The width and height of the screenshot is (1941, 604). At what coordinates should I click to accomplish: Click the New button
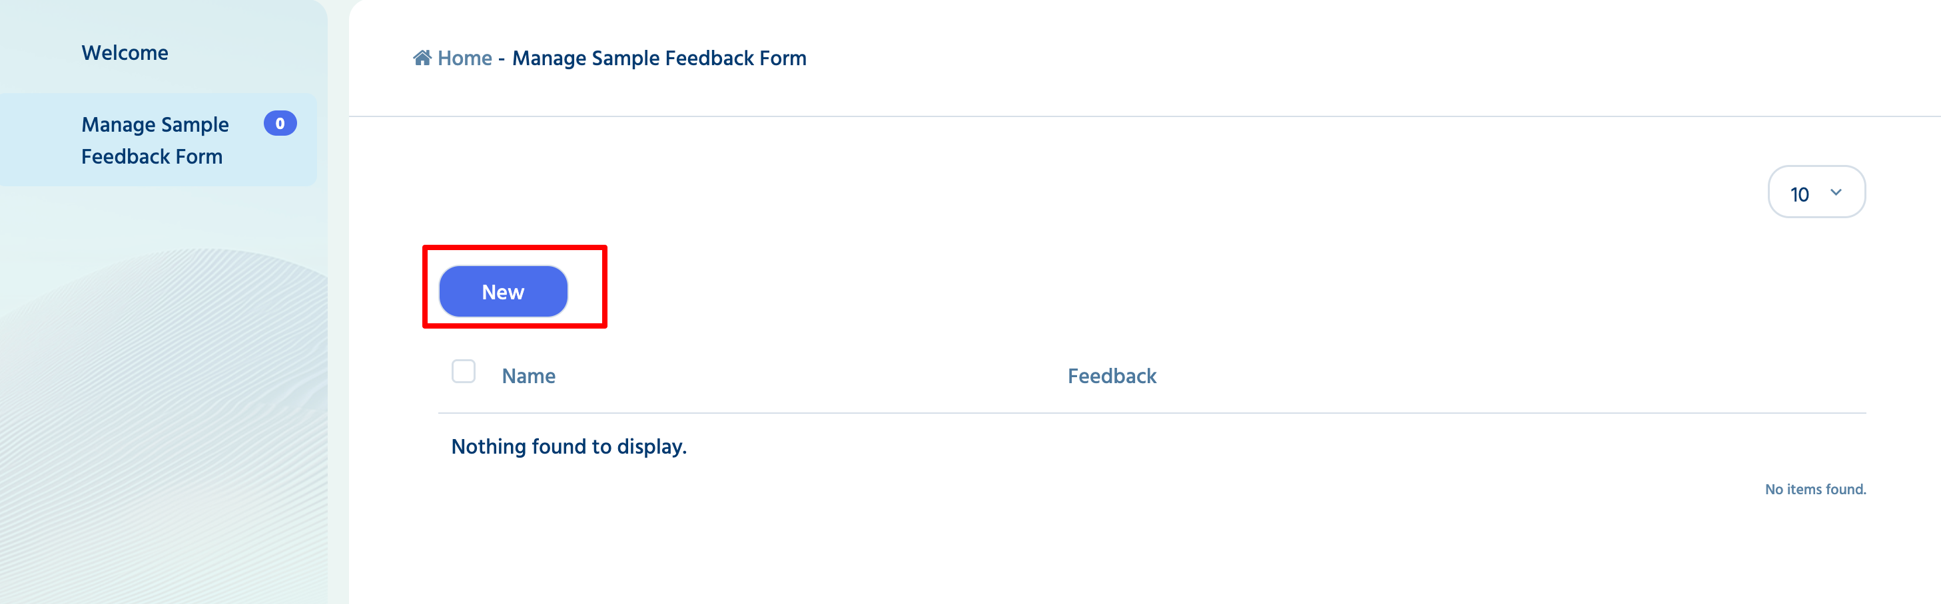coord(504,291)
